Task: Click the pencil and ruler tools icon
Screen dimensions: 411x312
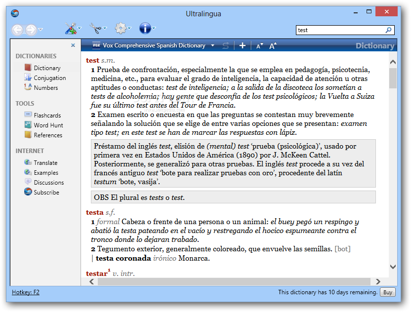Action: (x=71, y=28)
